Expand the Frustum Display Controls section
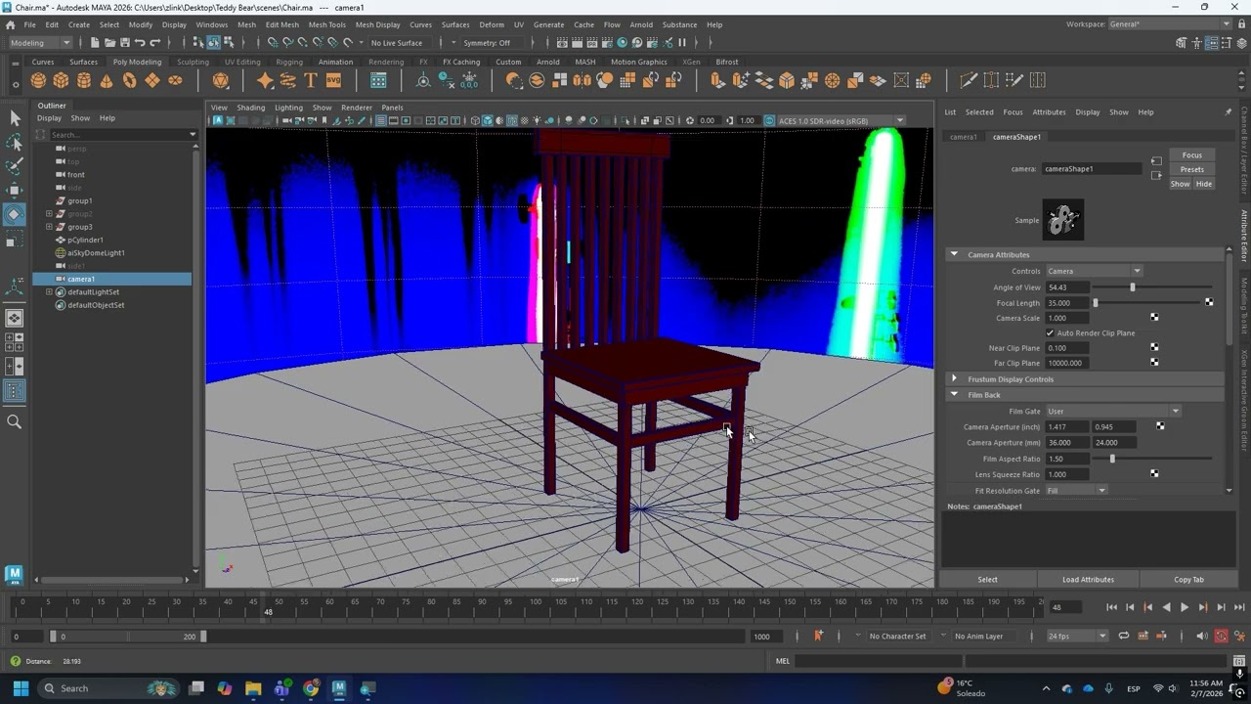Viewport: 1251px width, 704px height. click(954, 378)
